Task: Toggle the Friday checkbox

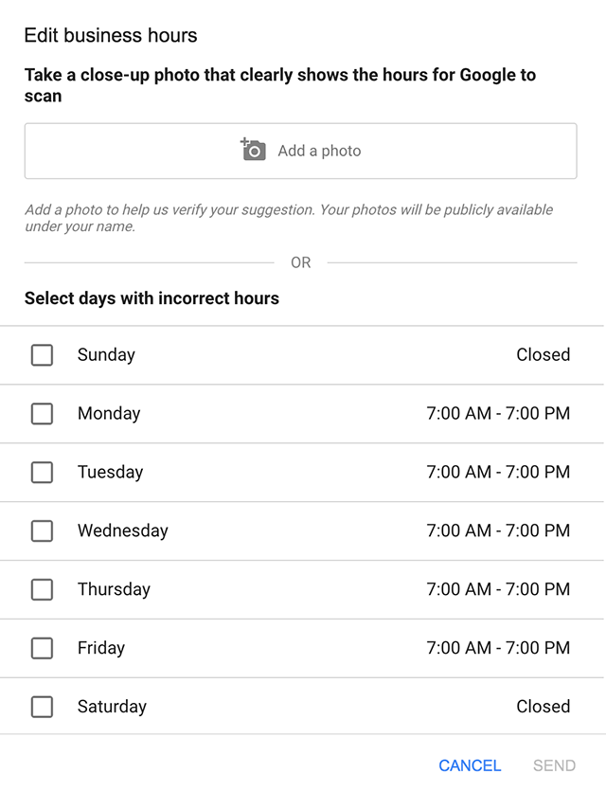Action: [x=42, y=648]
